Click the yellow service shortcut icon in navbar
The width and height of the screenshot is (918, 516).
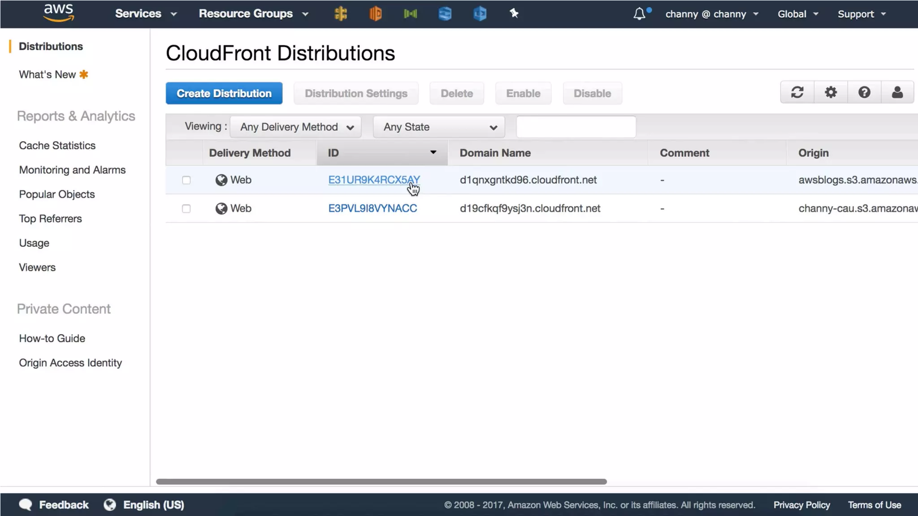coord(341,14)
